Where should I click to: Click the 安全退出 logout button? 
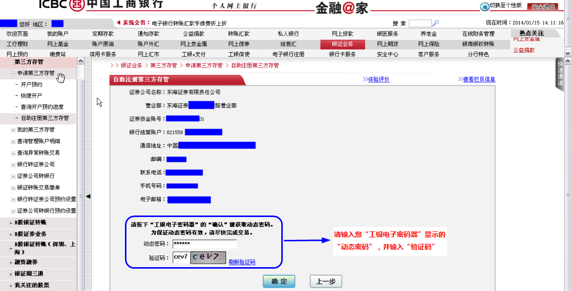[543, 6]
